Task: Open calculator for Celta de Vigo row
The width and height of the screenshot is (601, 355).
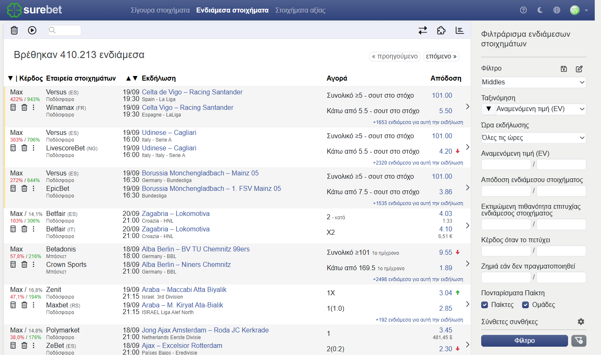Action: coord(13,107)
